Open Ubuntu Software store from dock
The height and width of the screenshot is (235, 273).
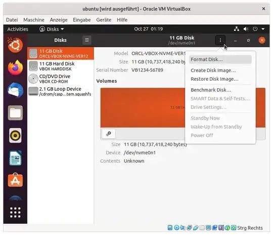click(x=15, y=180)
